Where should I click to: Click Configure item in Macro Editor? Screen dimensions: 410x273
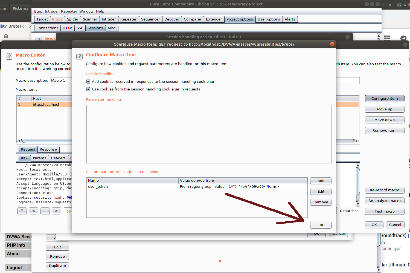click(385, 98)
